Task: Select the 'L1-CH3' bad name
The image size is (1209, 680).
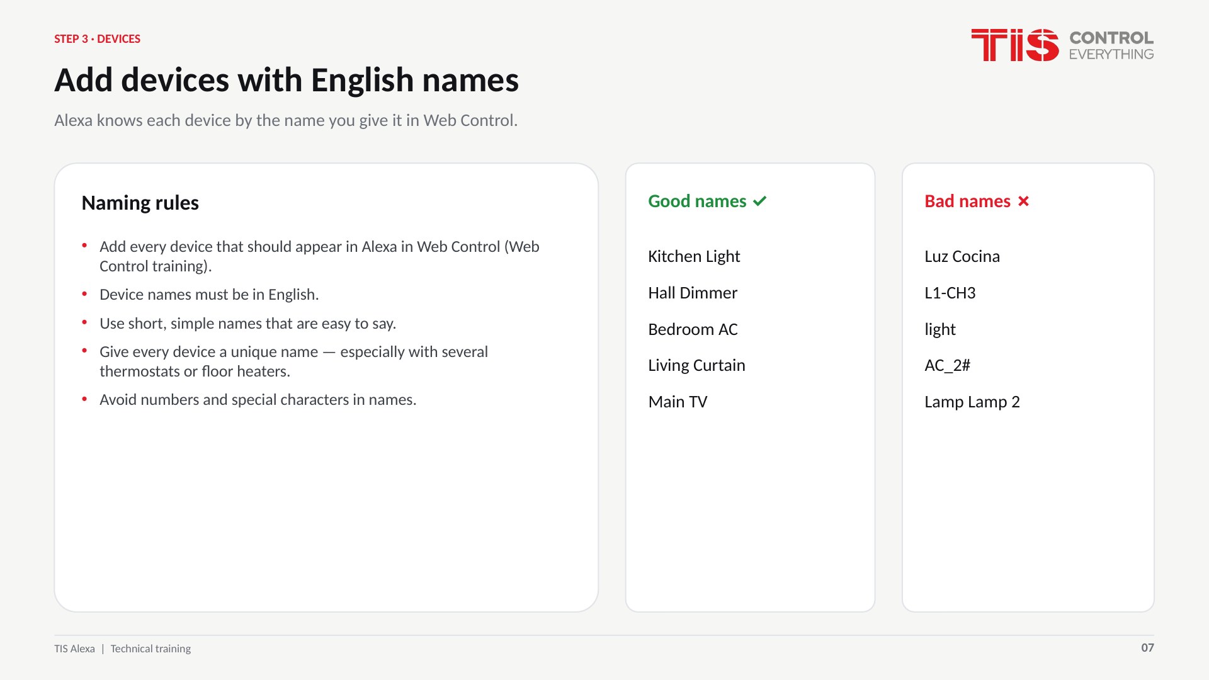Action: (x=950, y=293)
